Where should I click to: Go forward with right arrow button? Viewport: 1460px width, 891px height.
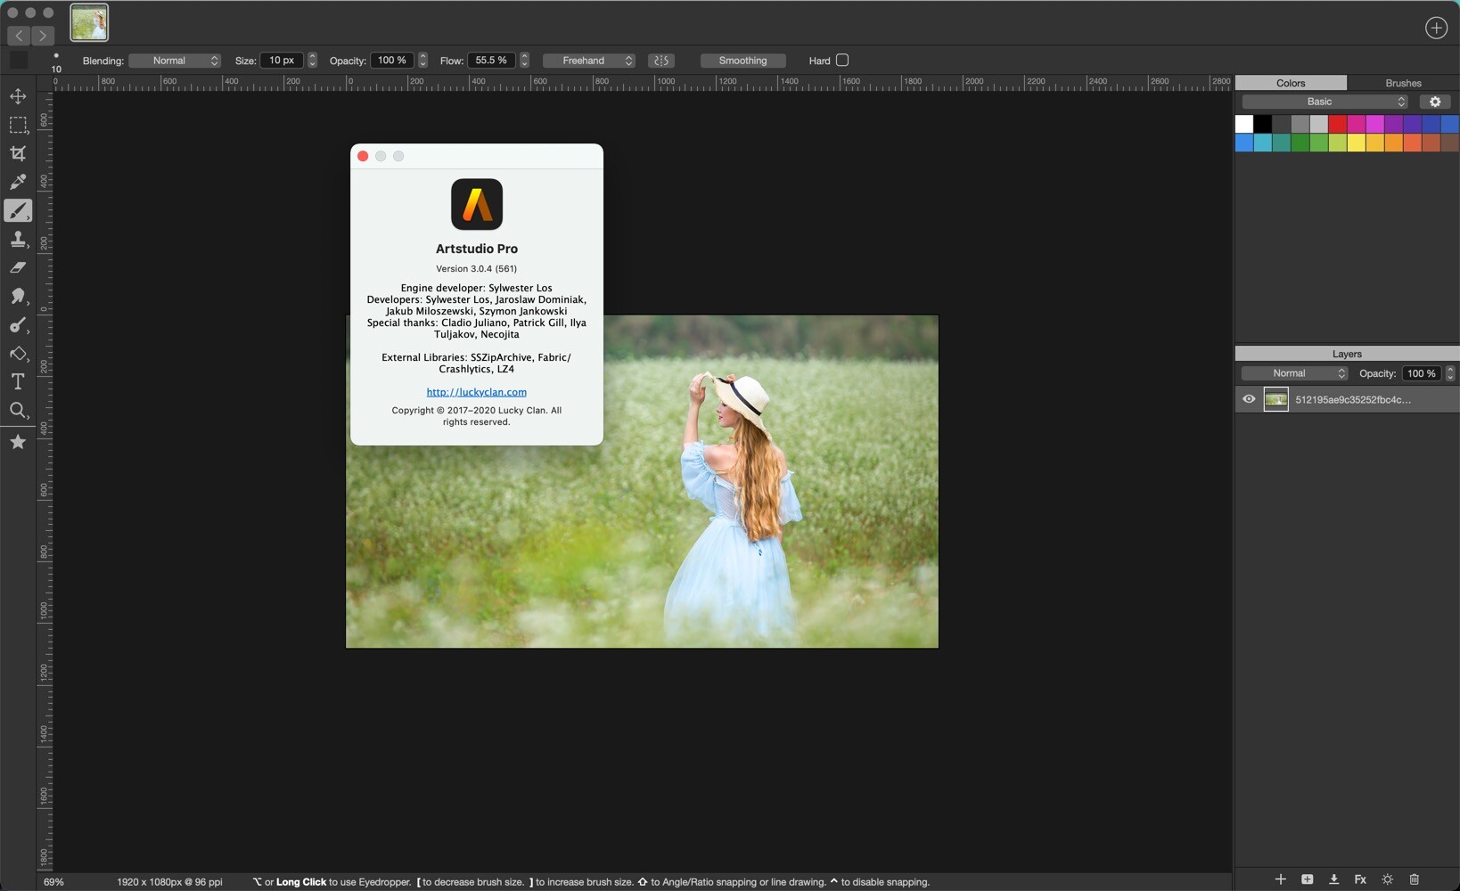[x=43, y=36]
